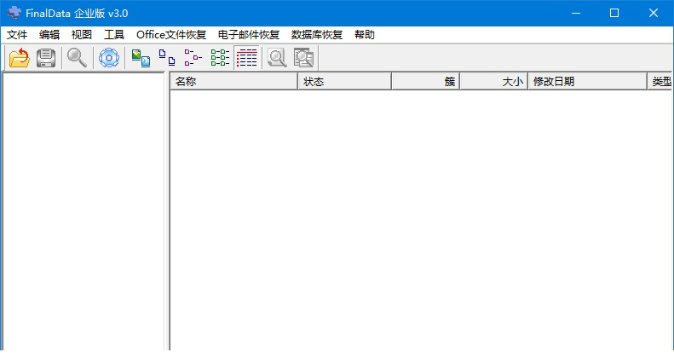The width and height of the screenshot is (674, 364).
Task: Switch to large icons view
Action: pyautogui.click(x=141, y=58)
